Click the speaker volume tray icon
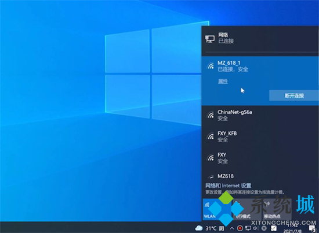 (x=256, y=228)
